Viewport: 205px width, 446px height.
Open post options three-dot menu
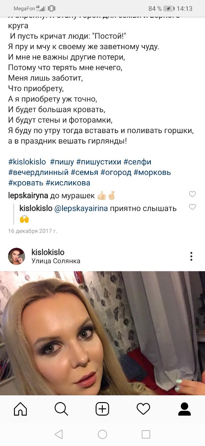tap(191, 256)
